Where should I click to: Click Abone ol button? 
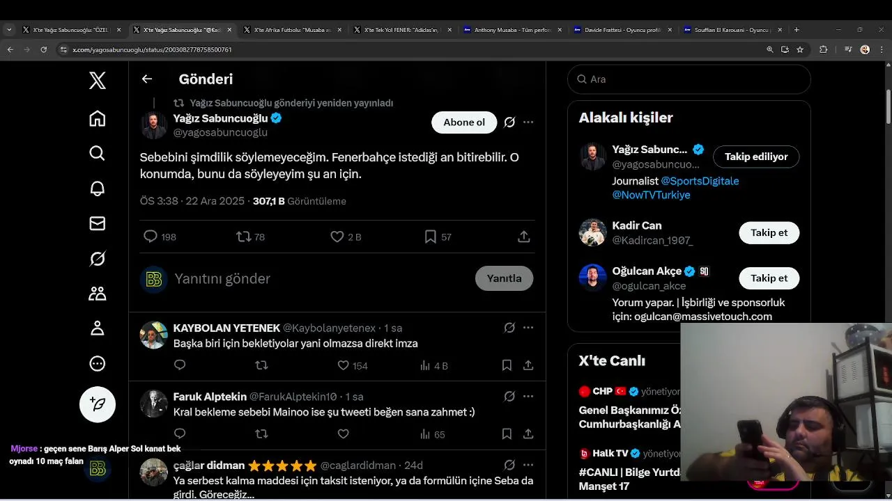[x=464, y=122]
